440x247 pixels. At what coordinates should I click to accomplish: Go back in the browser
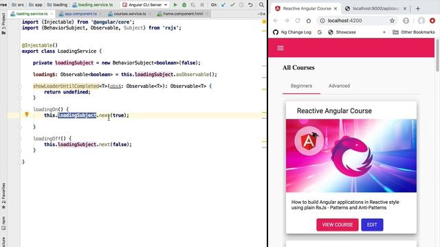(x=276, y=21)
